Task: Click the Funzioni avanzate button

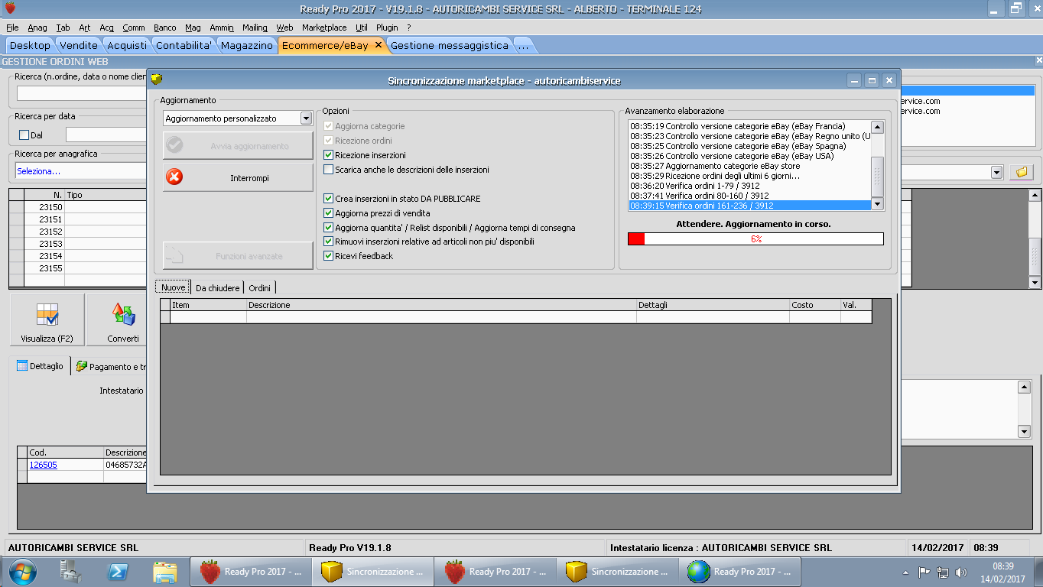Action: (x=238, y=255)
